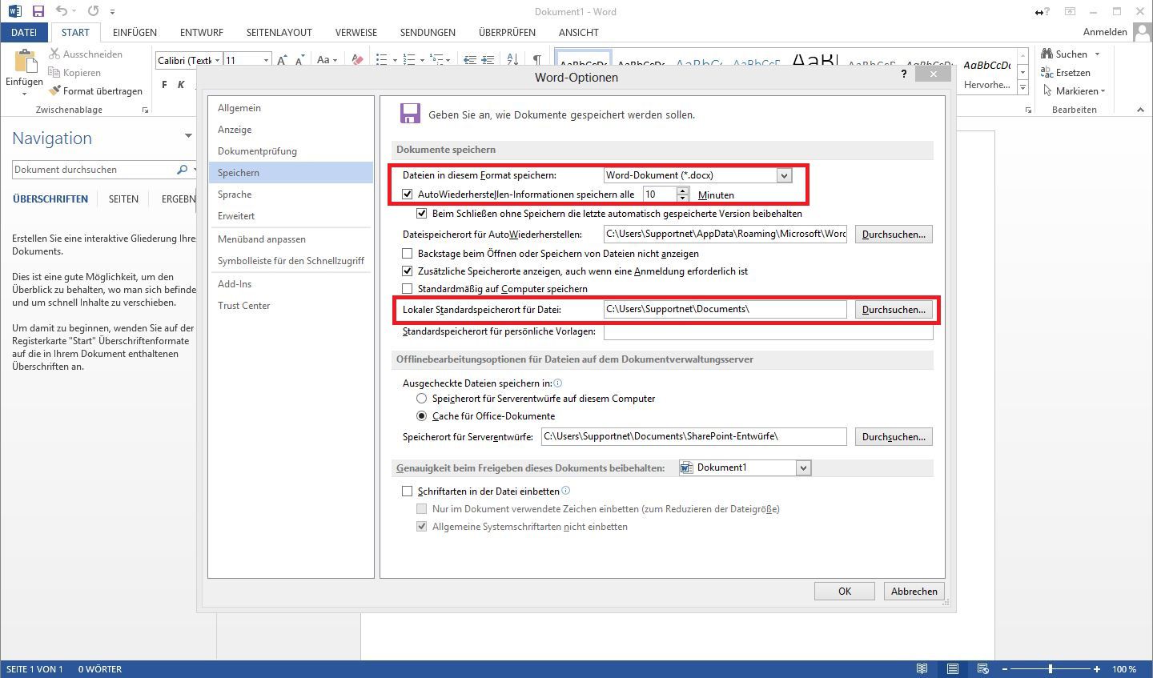Uncheck AutoWiederherstellen-Informationen speichern alle
This screenshot has width=1153, height=678.
(407, 194)
